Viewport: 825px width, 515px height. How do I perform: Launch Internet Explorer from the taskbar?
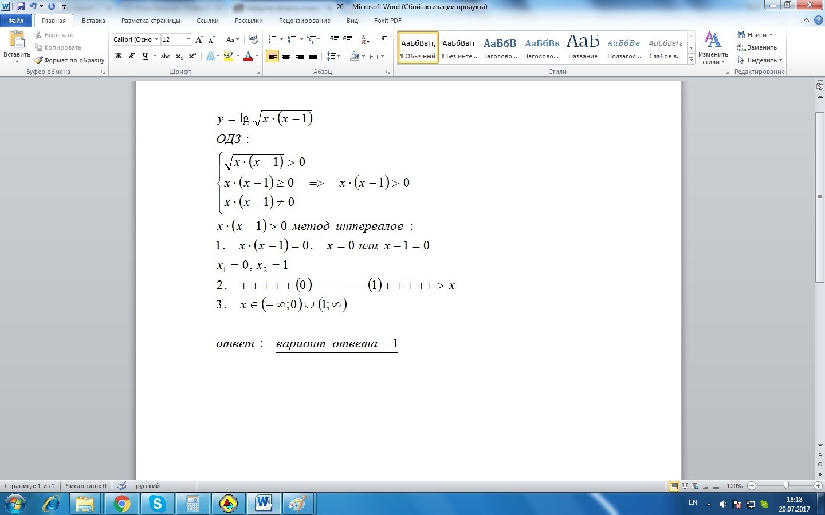coord(51,504)
